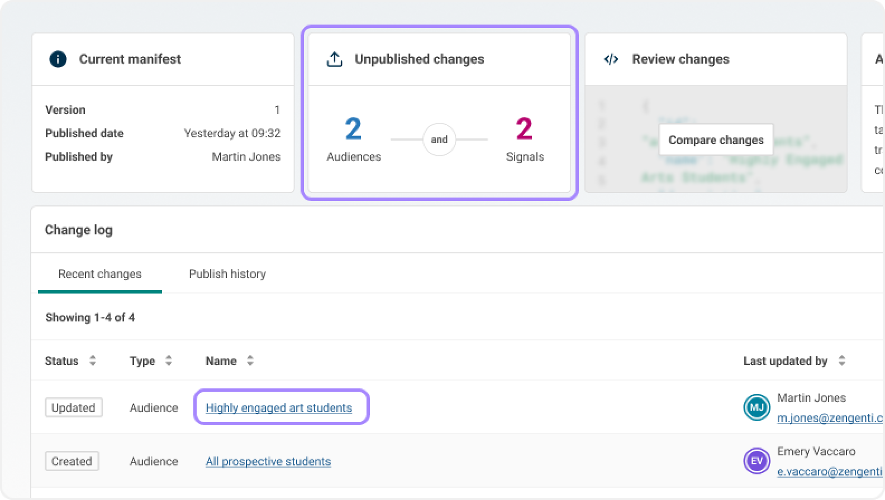Viewport: 885px width, 500px height.
Task: Select the Recent changes tab
Action: (99, 274)
